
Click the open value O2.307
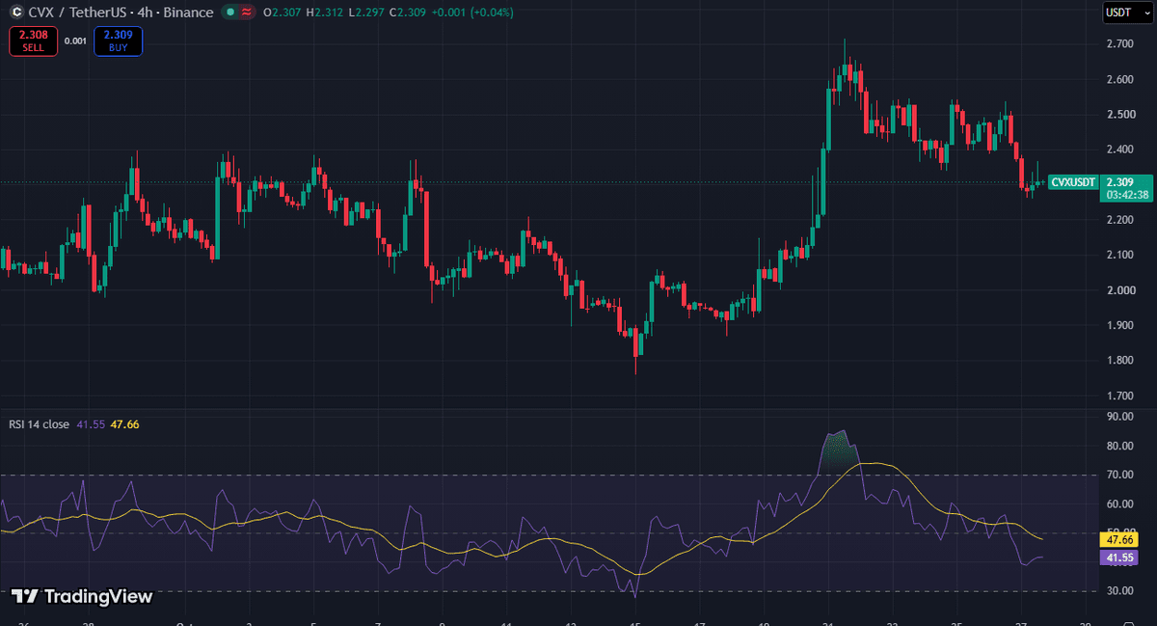point(283,13)
